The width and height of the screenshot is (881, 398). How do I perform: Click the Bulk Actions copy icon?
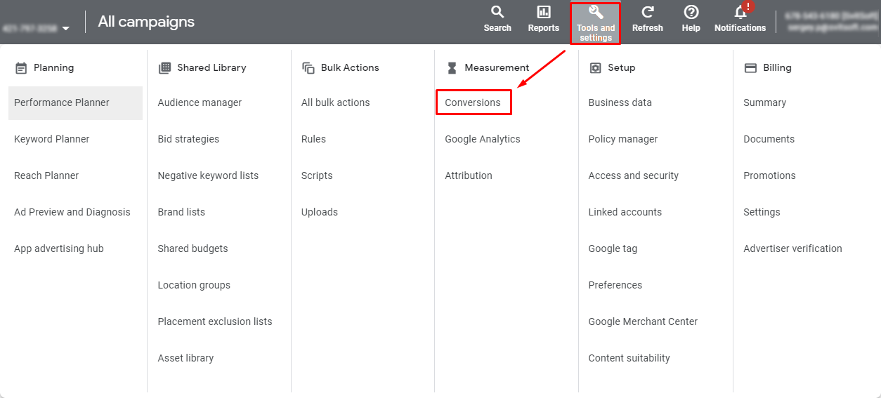click(308, 68)
